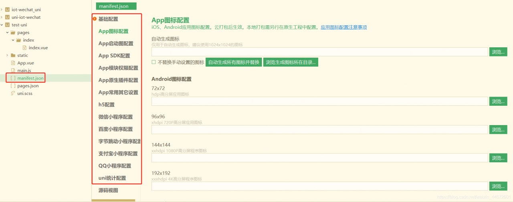Switch to 源码视图 source view

click(108, 190)
